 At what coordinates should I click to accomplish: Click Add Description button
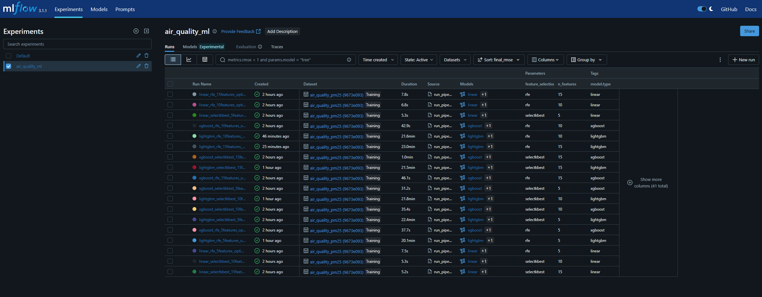(282, 31)
